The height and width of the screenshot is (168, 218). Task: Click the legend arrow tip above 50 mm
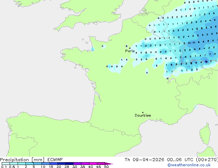109,164
